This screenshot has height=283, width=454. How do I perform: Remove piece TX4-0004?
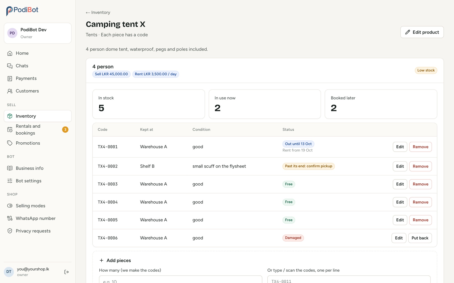420,202
